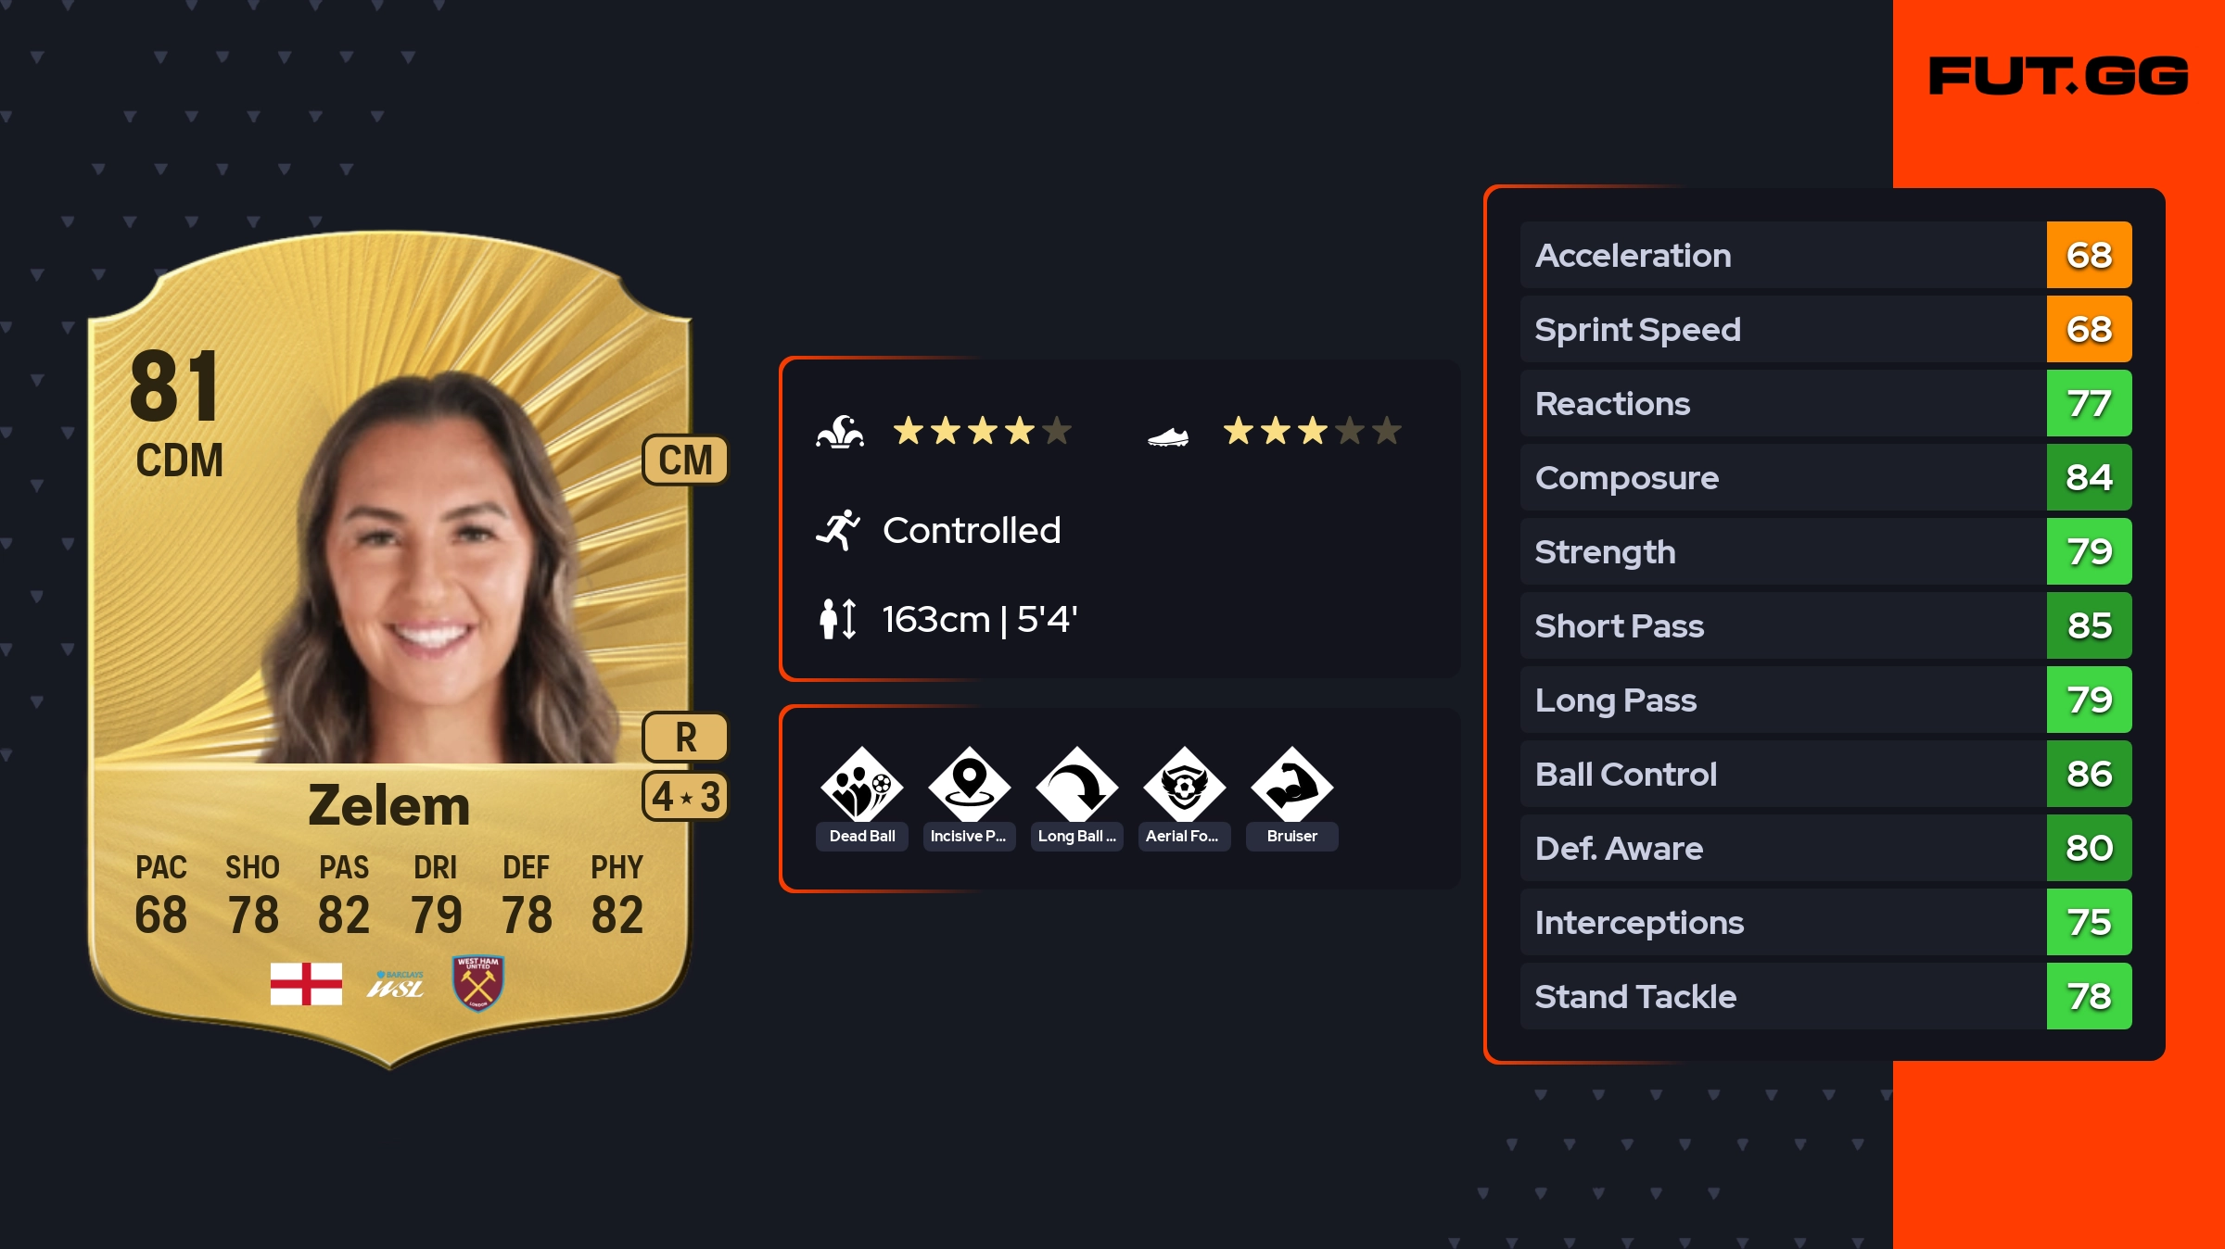
Task: Click the Long Ball Pass playstyle icon
Action: 1076,785
